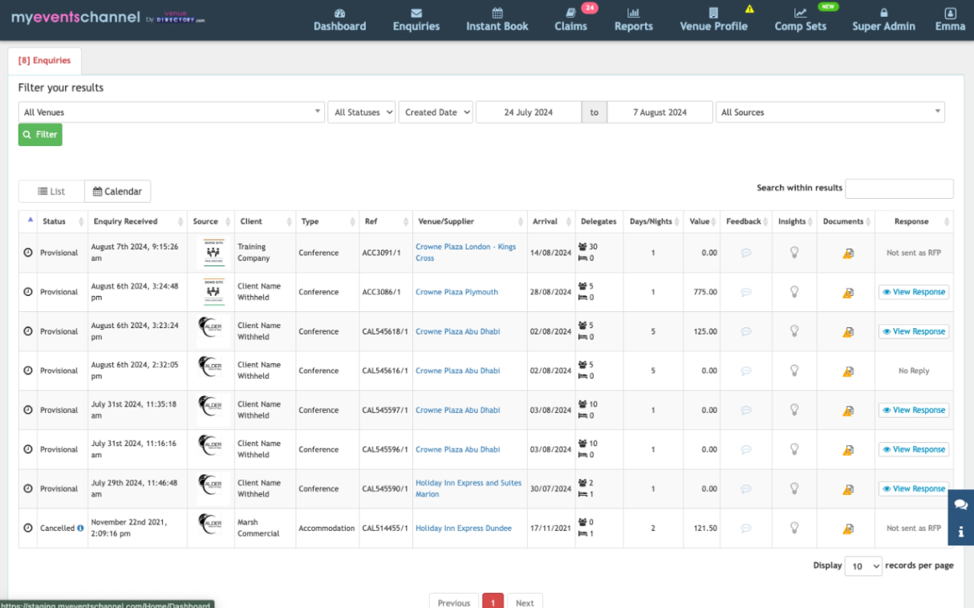This screenshot has width=974, height=608.
Task: Select page 1 in pagination
Action: [x=493, y=602]
